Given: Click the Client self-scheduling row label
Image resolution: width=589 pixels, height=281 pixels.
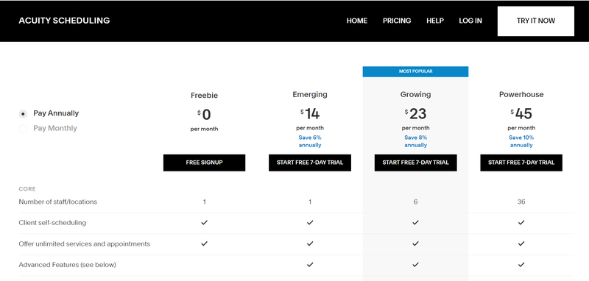Looking at the screenshot, I should [x=52, y=223].
